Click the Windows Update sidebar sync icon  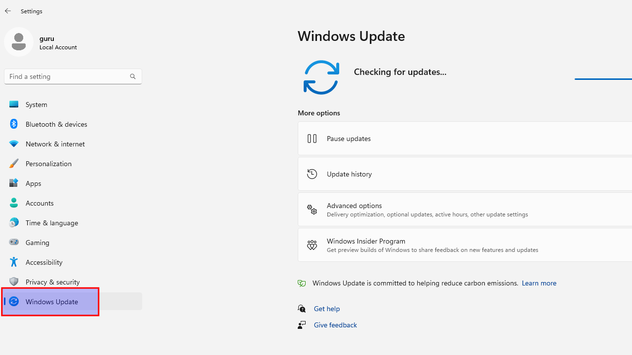[x=14, y=302]
